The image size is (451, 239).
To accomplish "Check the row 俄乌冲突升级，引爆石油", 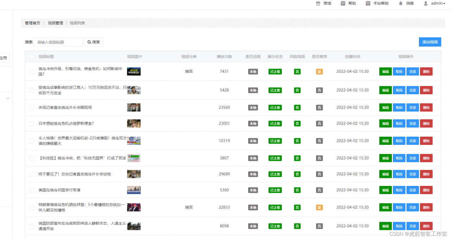I will tap(32, 72).
